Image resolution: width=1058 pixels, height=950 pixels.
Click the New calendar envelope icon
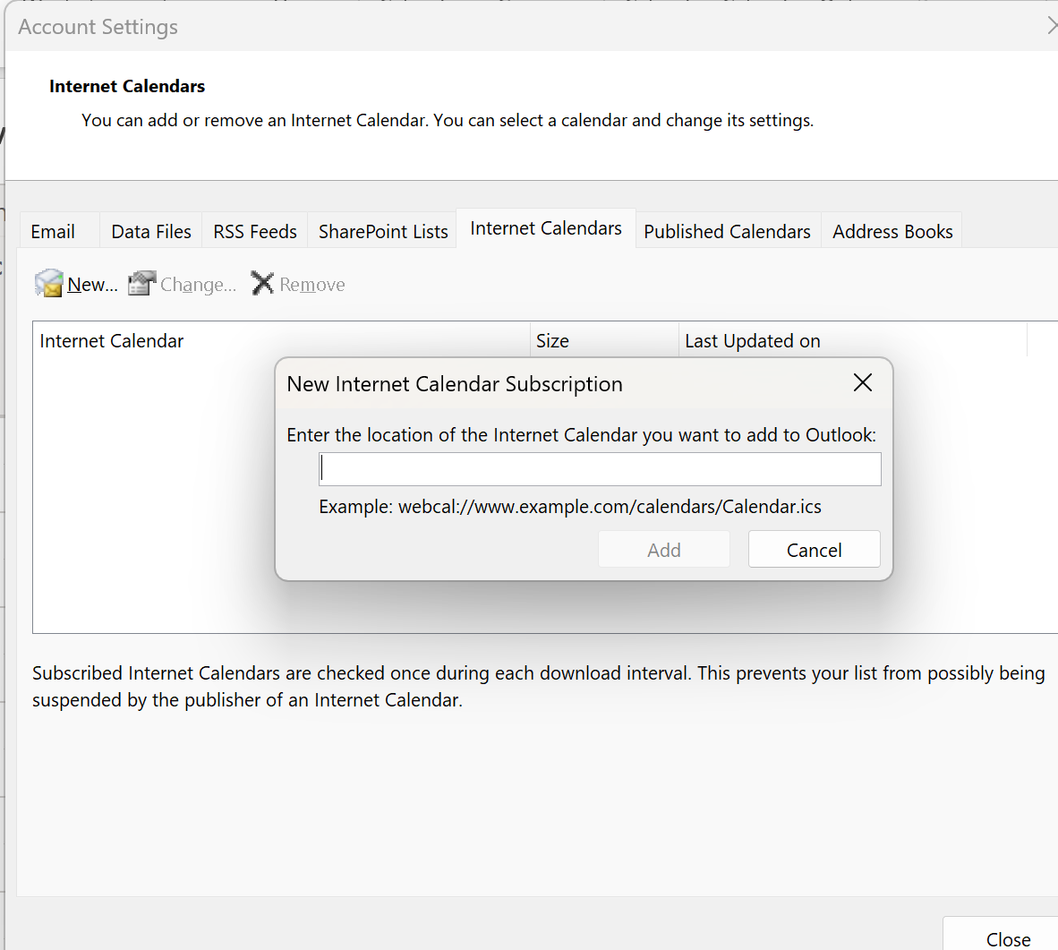(48, 284)
